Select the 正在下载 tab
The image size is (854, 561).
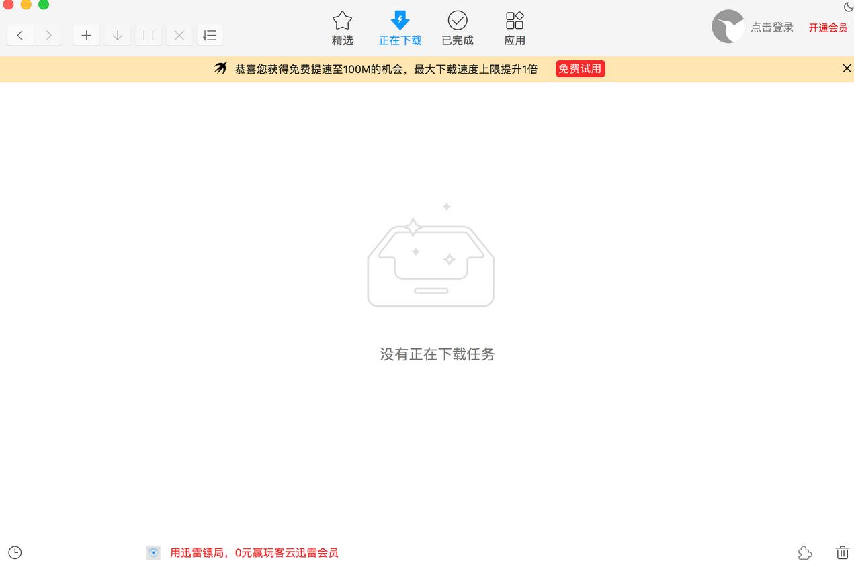tap(400, 28)
